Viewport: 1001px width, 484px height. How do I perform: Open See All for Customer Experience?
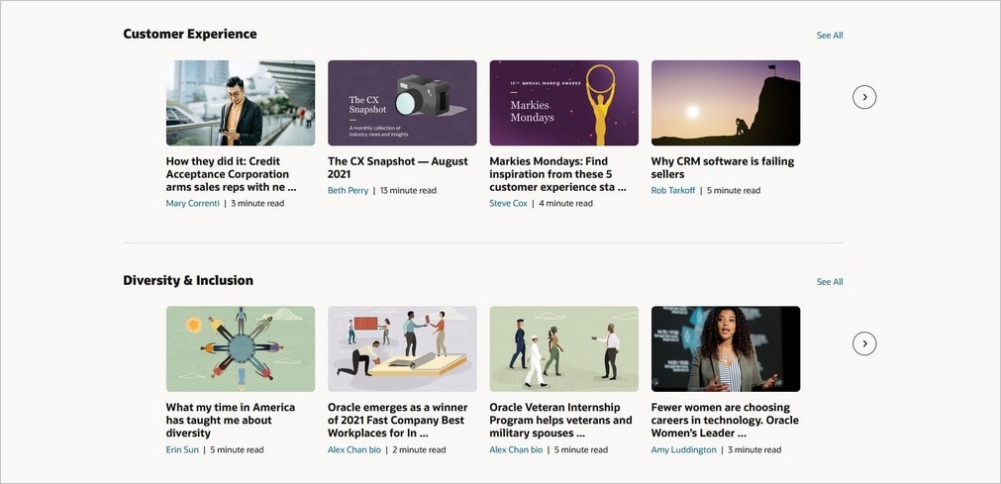(830, 36)
